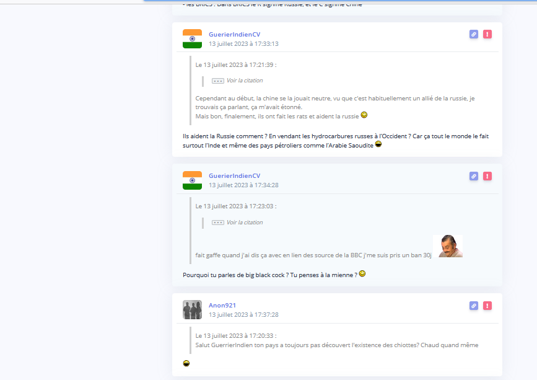Click quoted text 'Salut GuerrierIndien ton pays'
The image size is (537, 380).
pos(237,345)
